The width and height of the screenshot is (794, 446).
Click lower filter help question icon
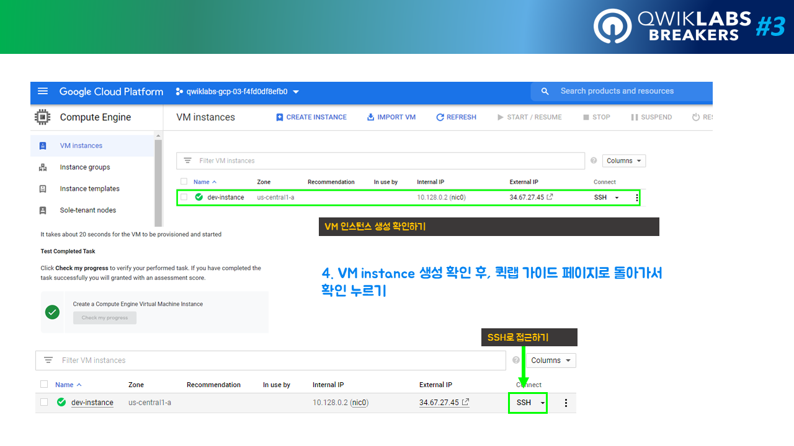(x=516, y=360)
